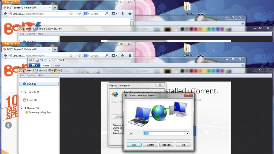Click the partly hidden Connect button in Dial-up Connection
Image resolution: width=274 pixels, height=154 pixels.
pyautogui.click(x=118, y=117)
